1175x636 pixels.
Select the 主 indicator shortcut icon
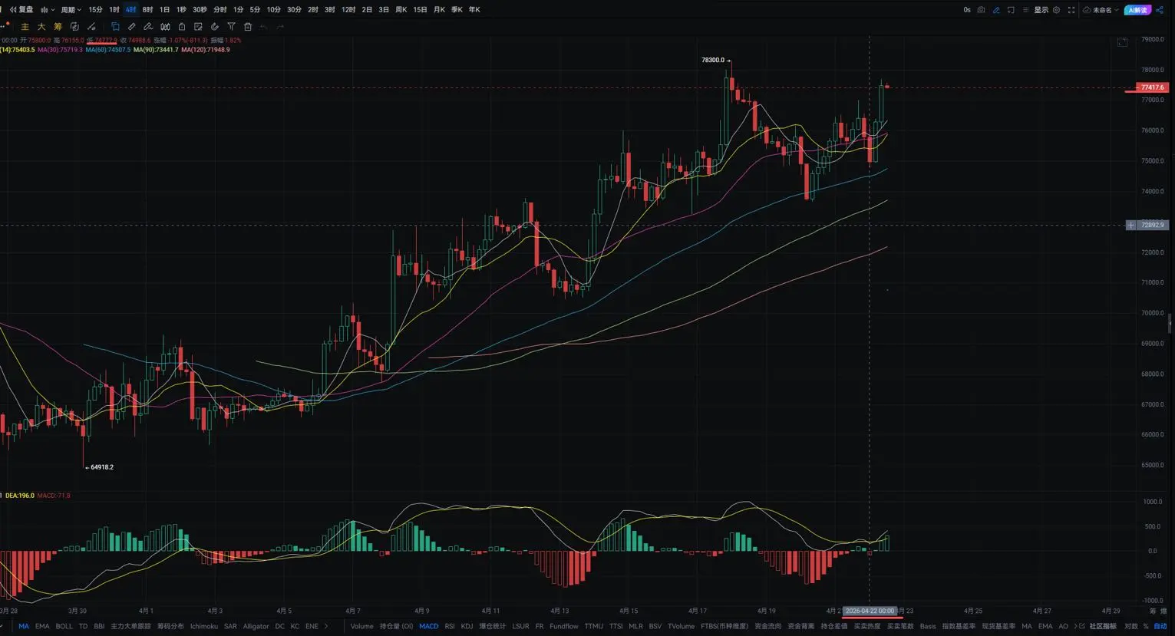pyautogui.click(x=25, y=27)
